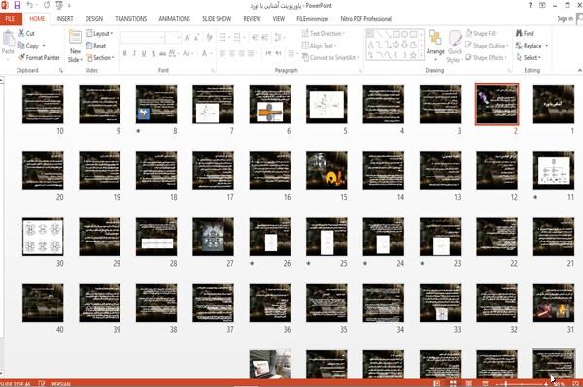The height and width of the screenshot is (387, 583).
Task: Open Clipboard pane dialog launcher
Action: (x=61, y=70)
